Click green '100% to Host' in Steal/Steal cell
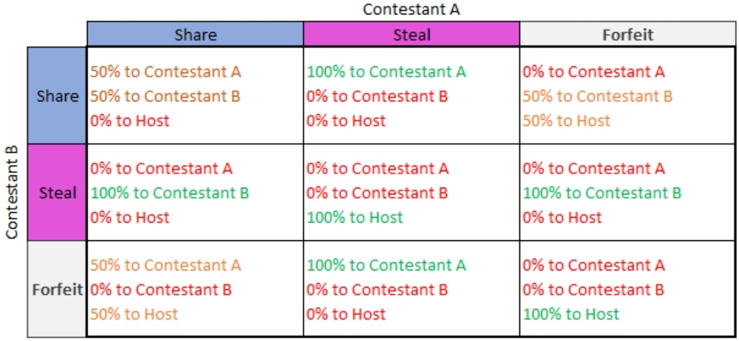The width and height of the screenshot is (739, 341). (x=355, y=218)
